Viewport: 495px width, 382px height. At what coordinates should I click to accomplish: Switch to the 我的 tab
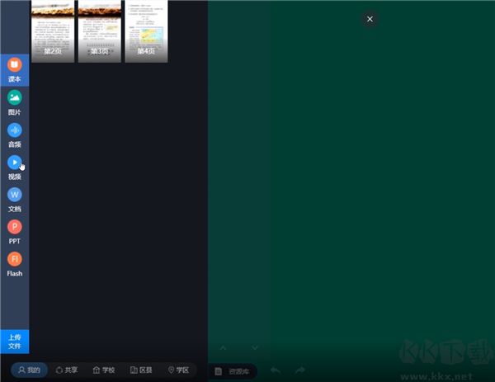(x=30, y=370)
